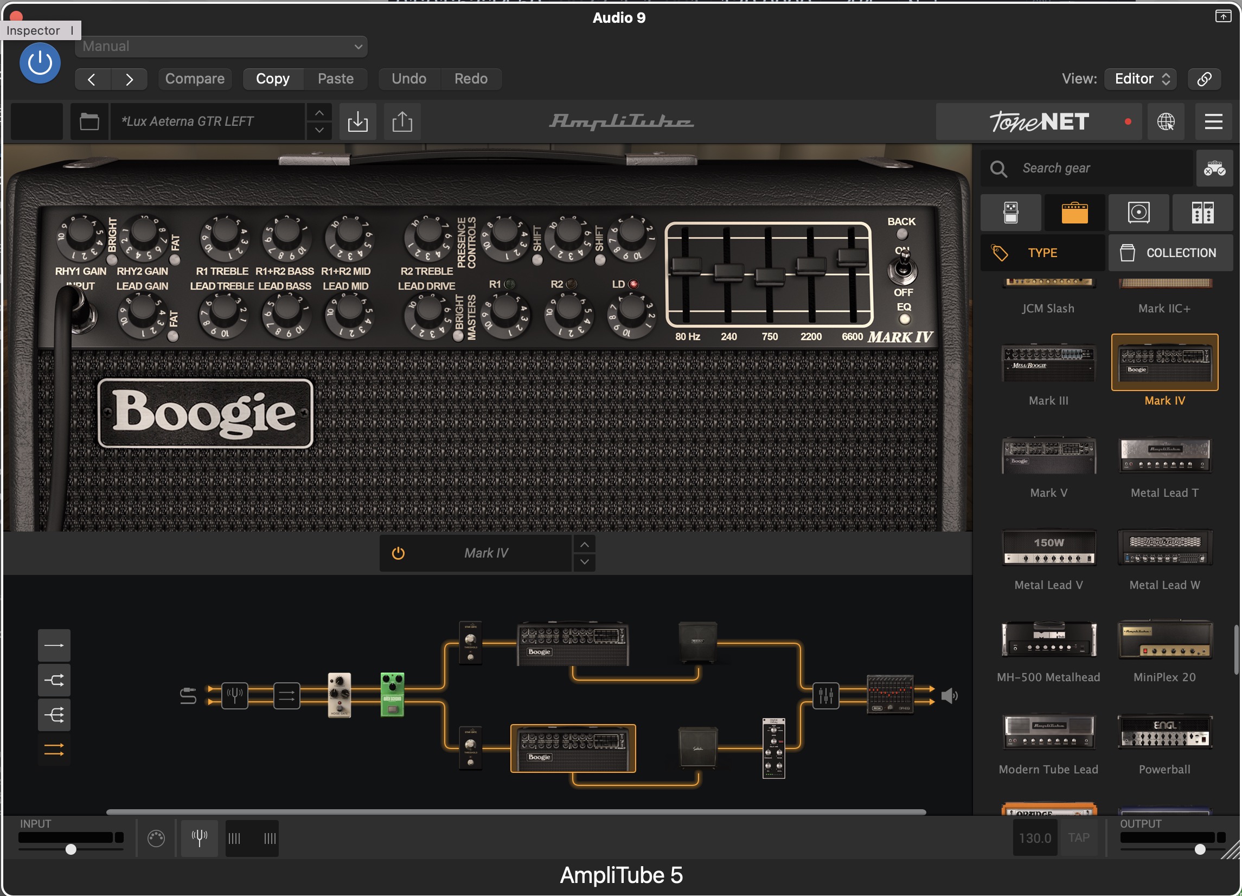Select R2 channel LED
This screenshot has width=1242, height=896.
[571, 284]
